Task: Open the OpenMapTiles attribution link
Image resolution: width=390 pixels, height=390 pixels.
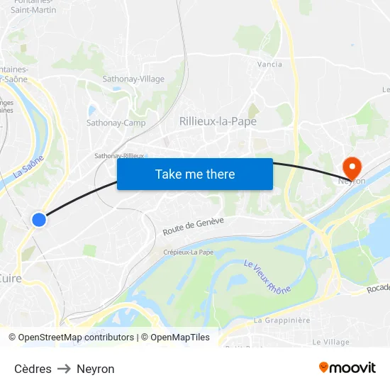Action: pos(175,338)
